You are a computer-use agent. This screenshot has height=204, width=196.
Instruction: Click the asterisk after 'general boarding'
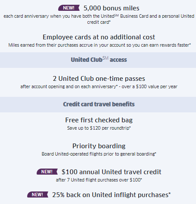point(156,153)
